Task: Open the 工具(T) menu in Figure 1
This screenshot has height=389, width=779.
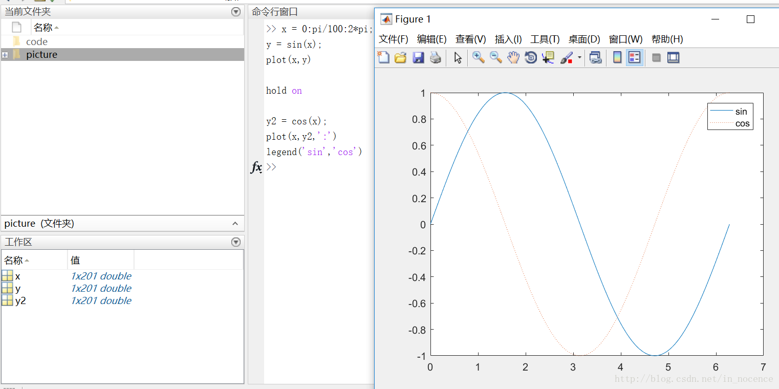Action: pos(545,39)
